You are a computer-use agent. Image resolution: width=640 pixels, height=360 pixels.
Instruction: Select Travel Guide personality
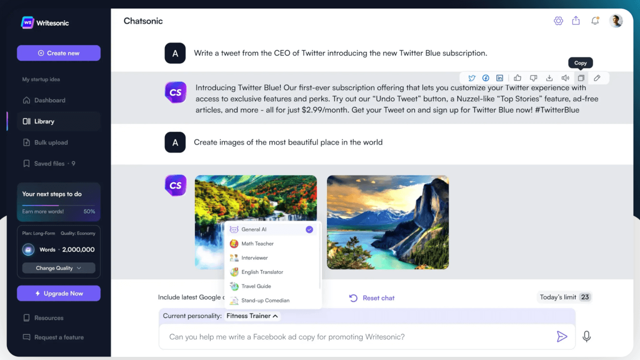(x=272, y=286)
